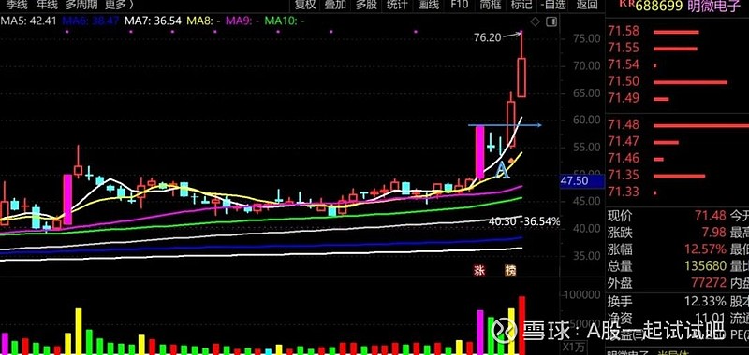Select bid price 71.35 in order book
Viewport: 749px width, 355px height.
[x=624, y=176]
